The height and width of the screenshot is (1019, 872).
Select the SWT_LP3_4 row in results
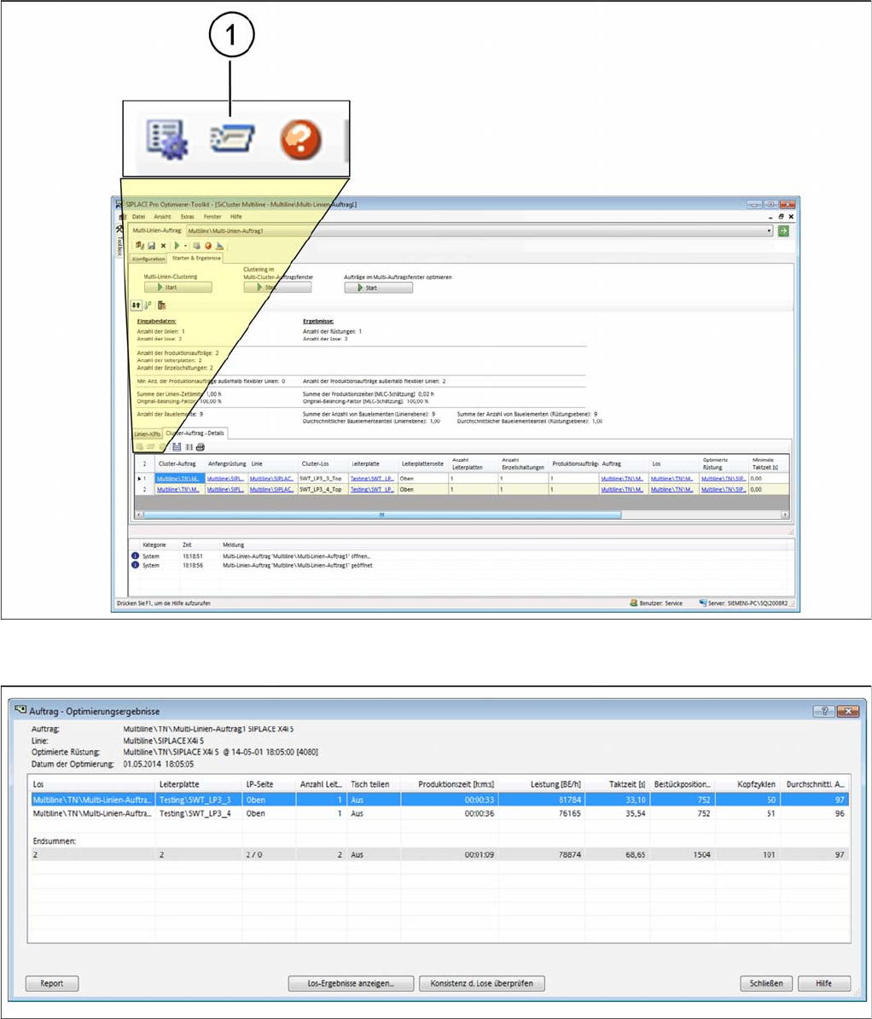click(439, 813)
